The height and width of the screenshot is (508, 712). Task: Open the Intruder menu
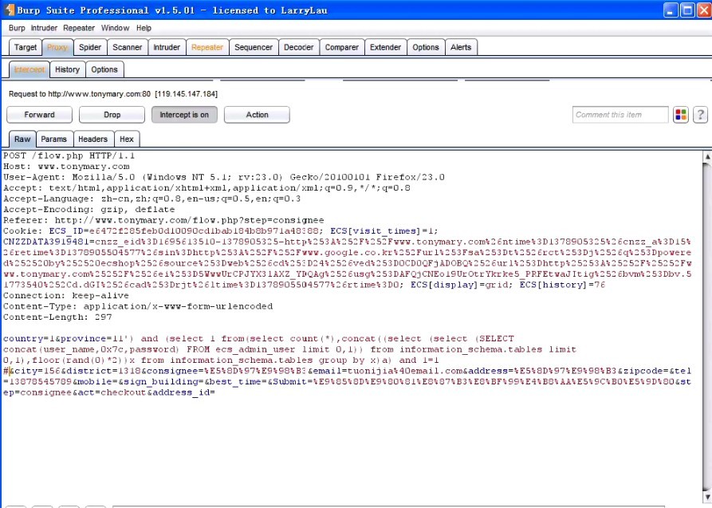(x=44, y=28)
